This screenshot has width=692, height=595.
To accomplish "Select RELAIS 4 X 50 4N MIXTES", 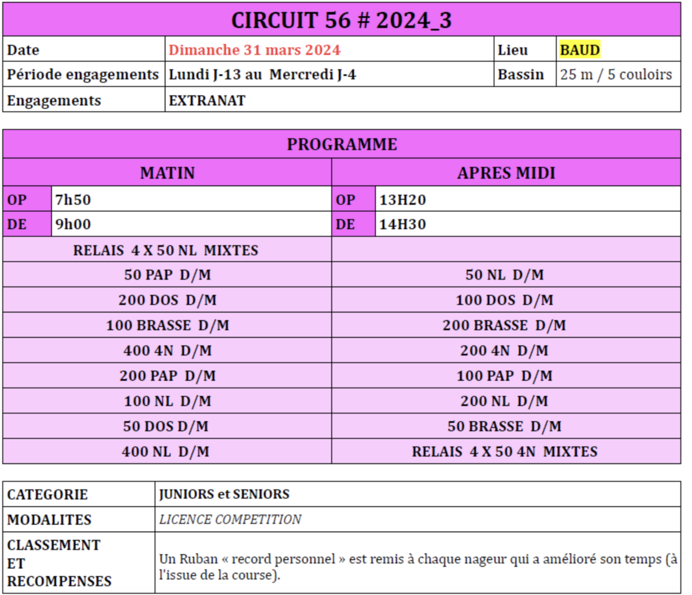I will click(x=504, y=452).
